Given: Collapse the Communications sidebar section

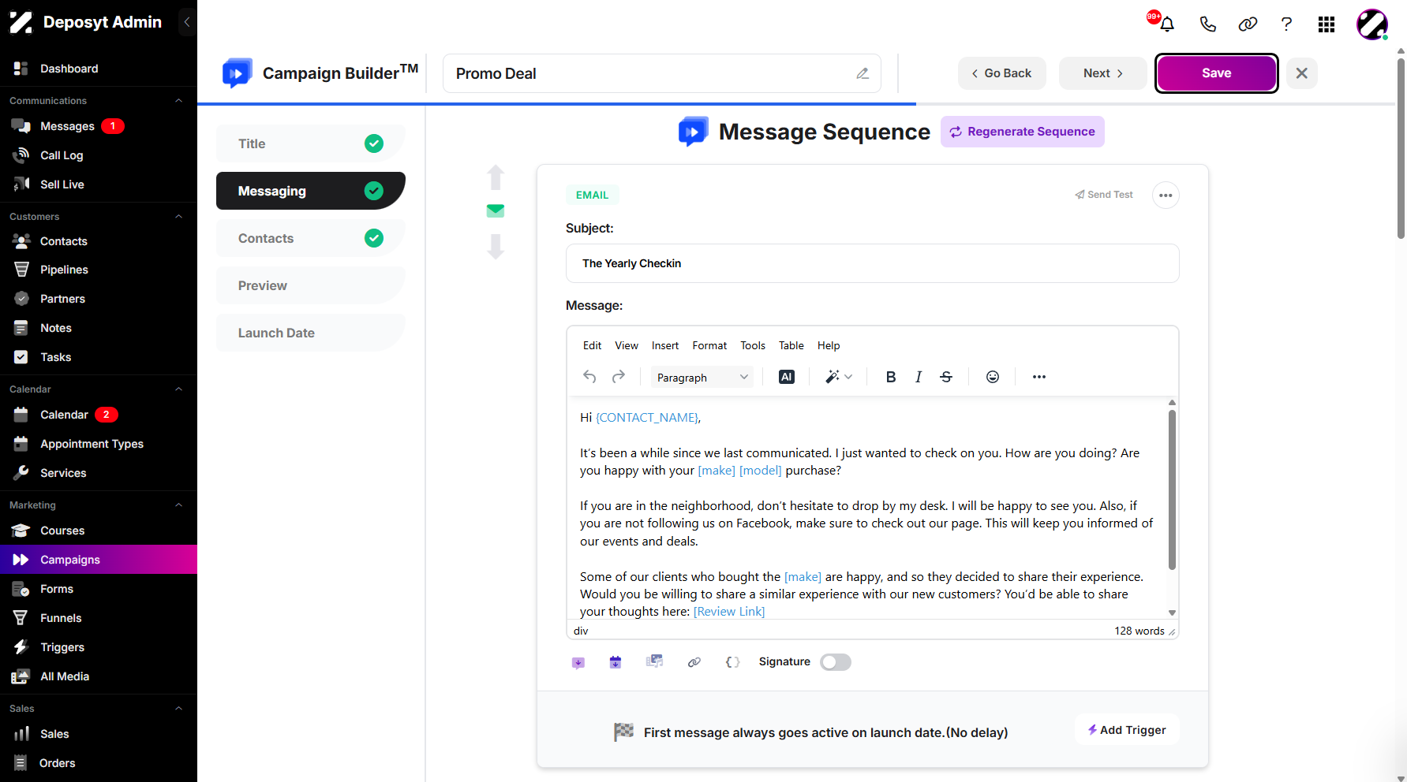Looking at the screenshot, I should point(178,101).
